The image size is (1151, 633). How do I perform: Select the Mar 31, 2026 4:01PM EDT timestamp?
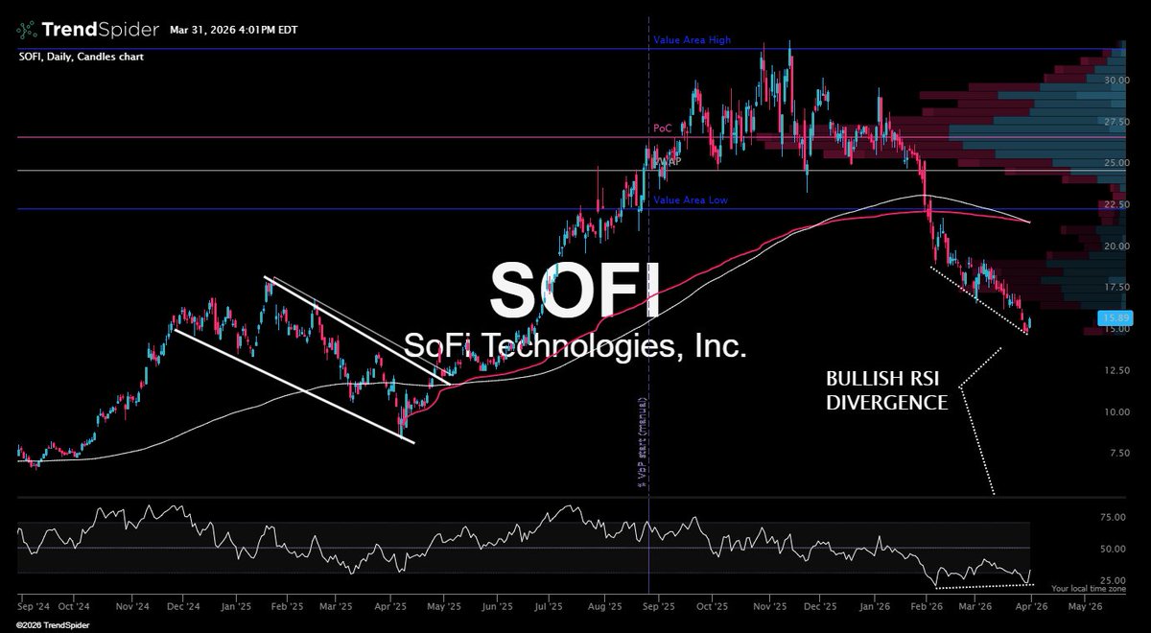pos(234,30)
